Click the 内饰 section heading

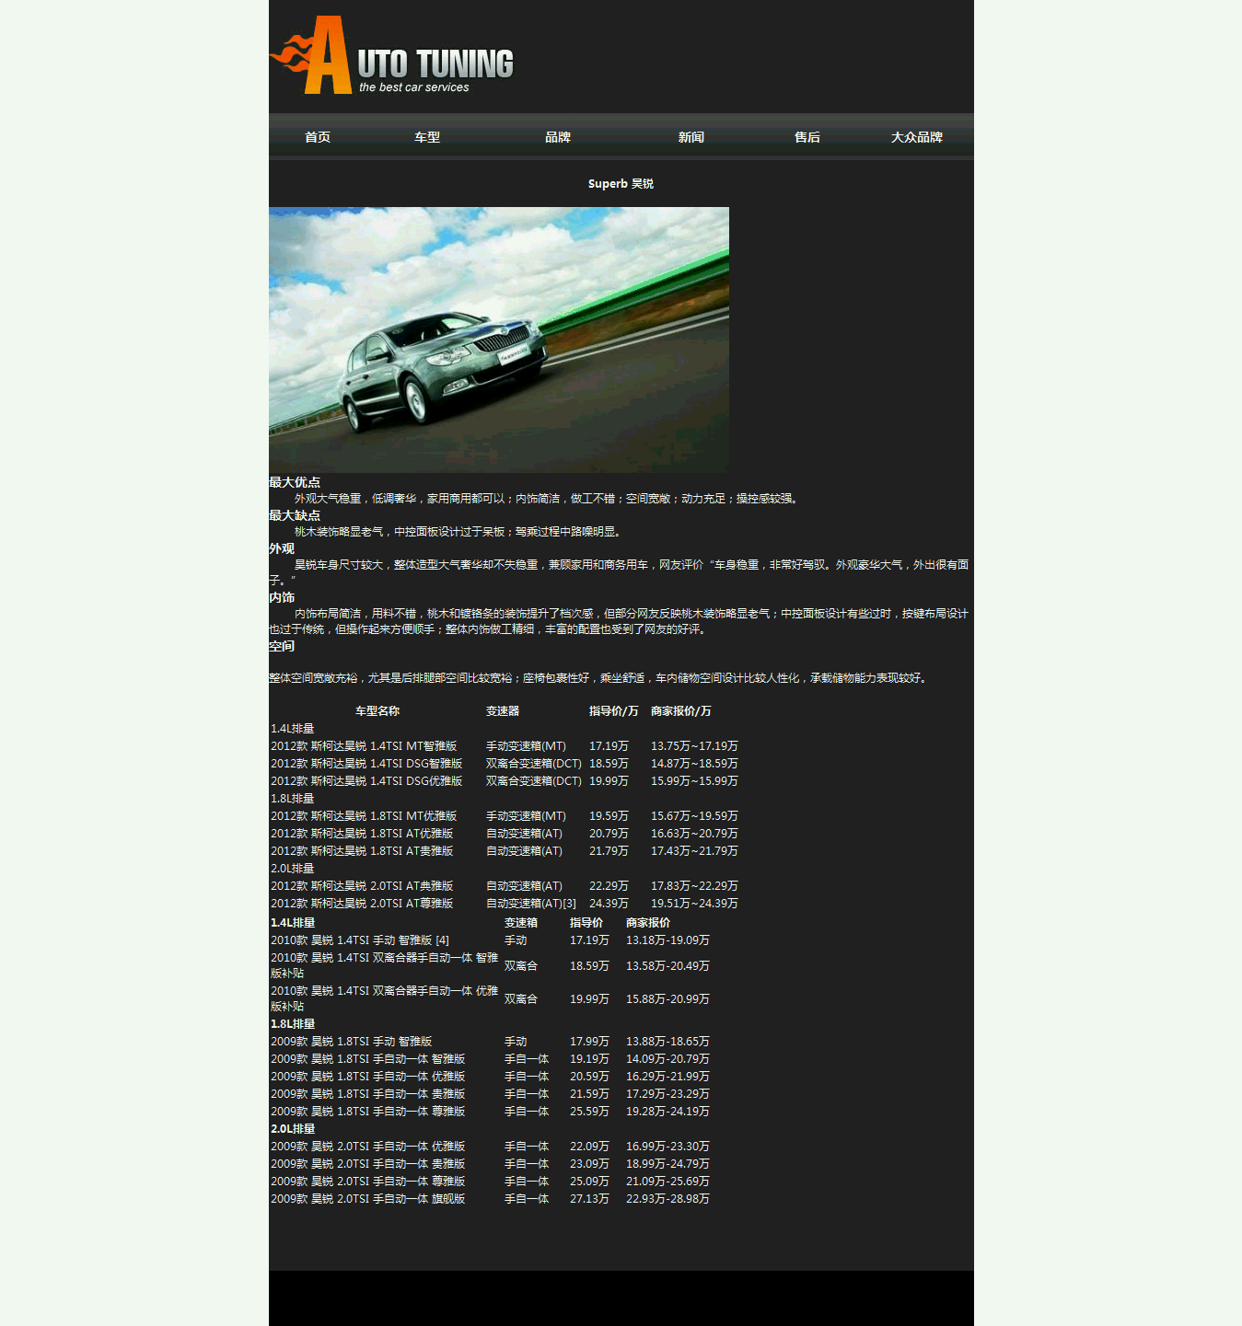tap(282, 597)
